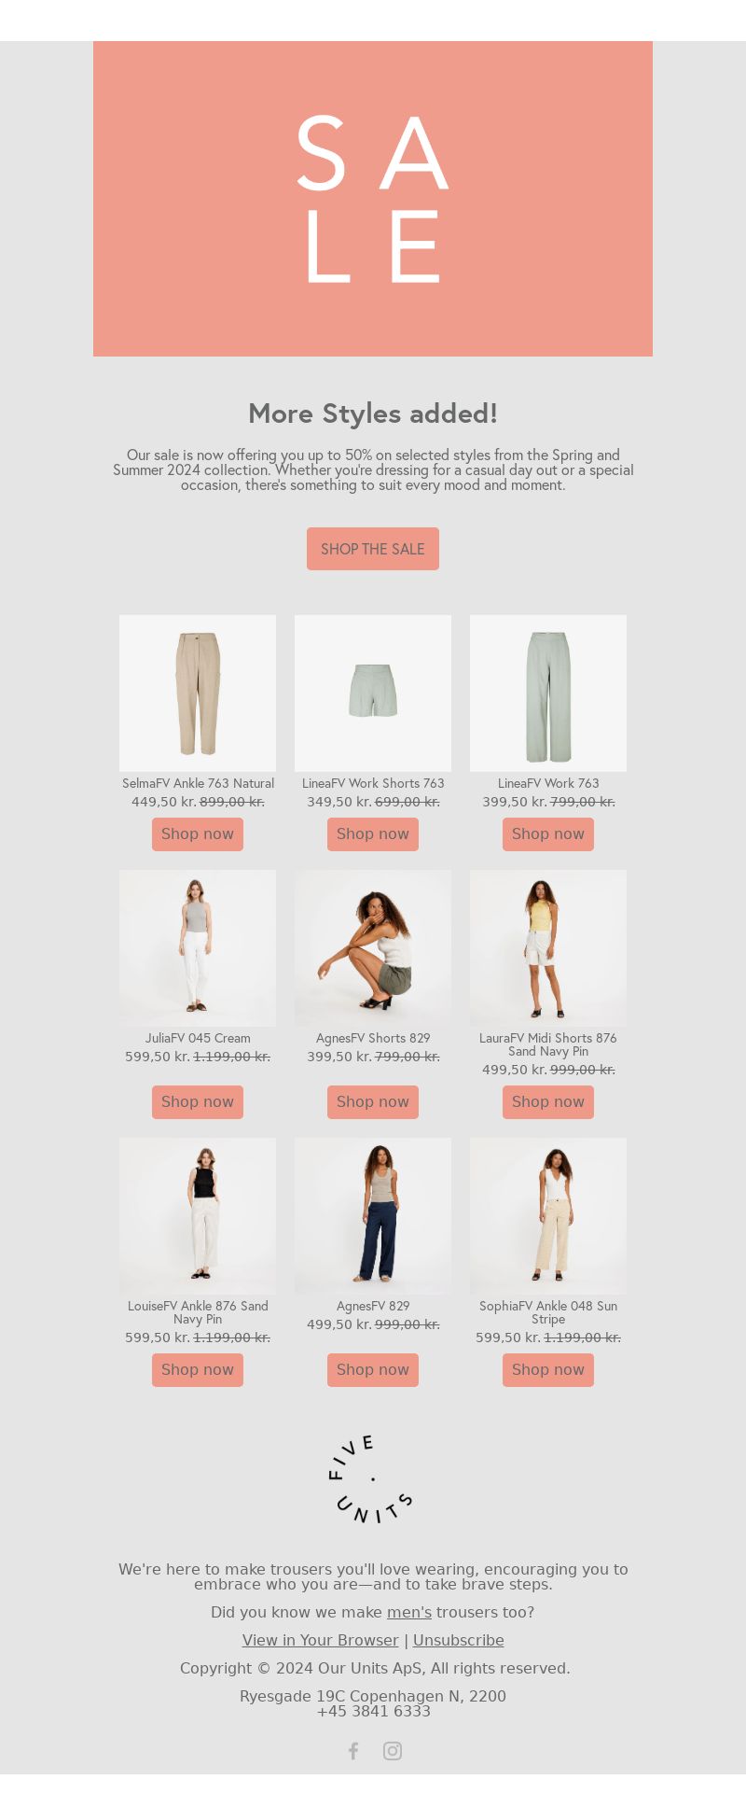Open JuliaFV 045 Cream product photo
746x1793 pixels.
click(x=198, y=948)
